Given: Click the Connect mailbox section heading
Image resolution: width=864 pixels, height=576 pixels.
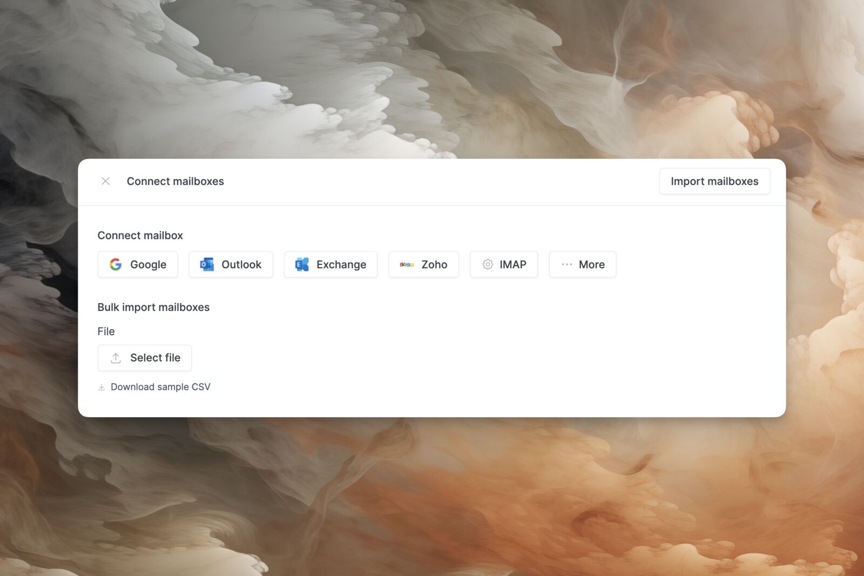Looking at the screenshot, I should pos(140,235).
